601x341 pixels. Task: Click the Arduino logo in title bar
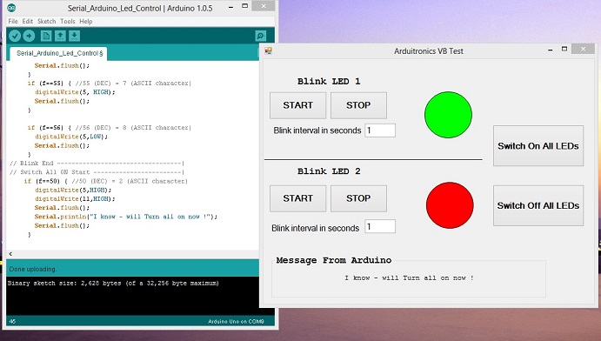pyautogui.click(x=11, y=8)
